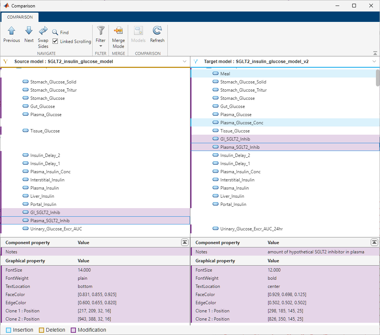
Task: Click source Clone 1 Position value
Action: click(94, 311)
